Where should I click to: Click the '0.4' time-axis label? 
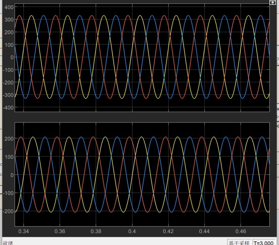132,231
